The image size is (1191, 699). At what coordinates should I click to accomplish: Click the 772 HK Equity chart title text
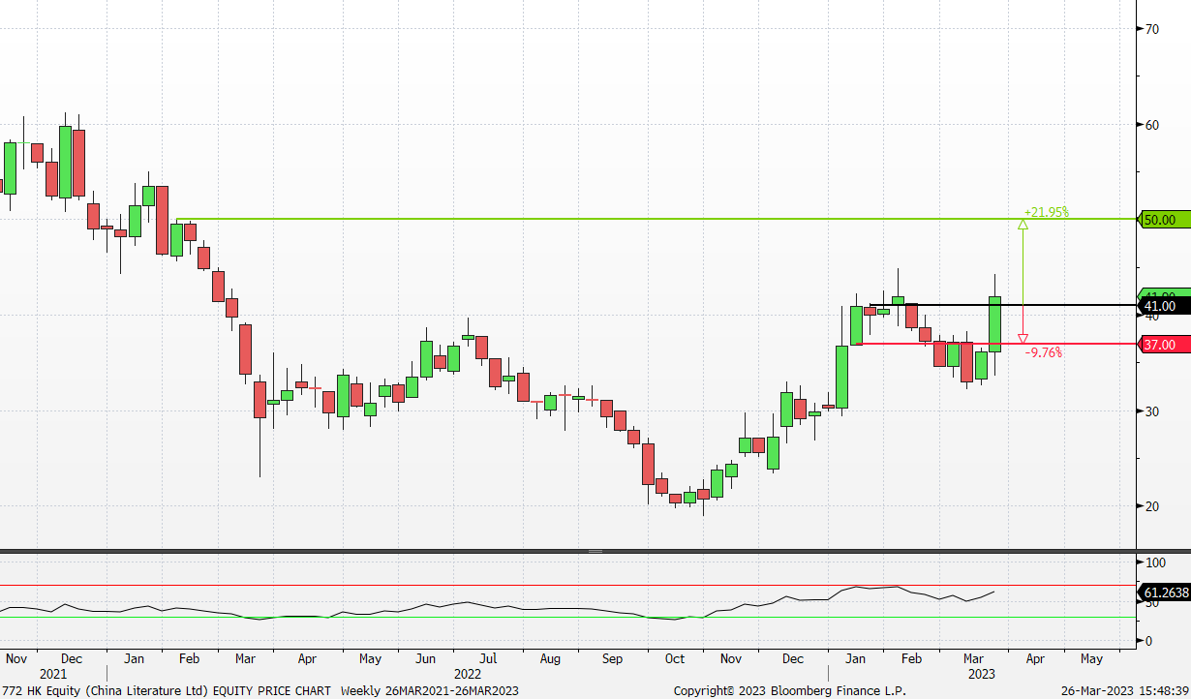(x=165, y=690)
